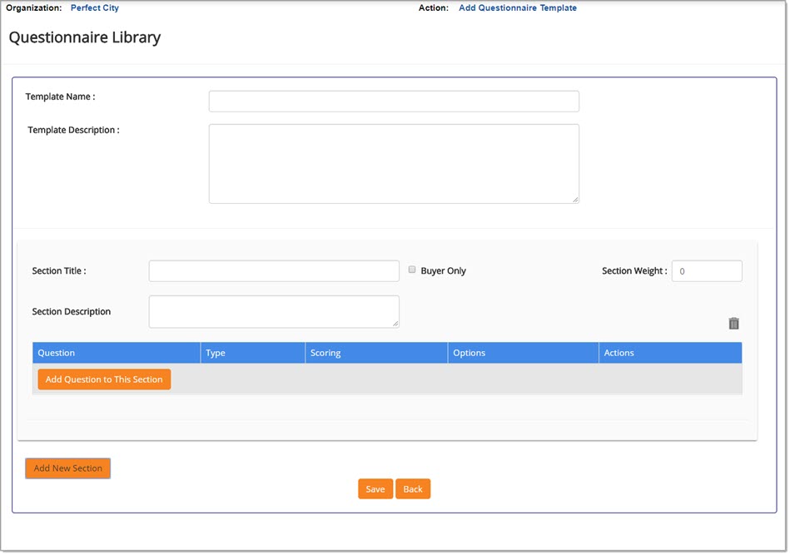Click the Section Weight value box
The image size is (790, 555).
(x=706, y=270)
